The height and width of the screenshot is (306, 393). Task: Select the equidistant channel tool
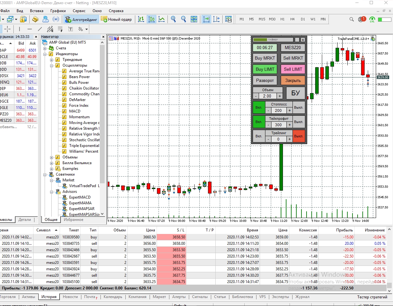tap(50, 29)
